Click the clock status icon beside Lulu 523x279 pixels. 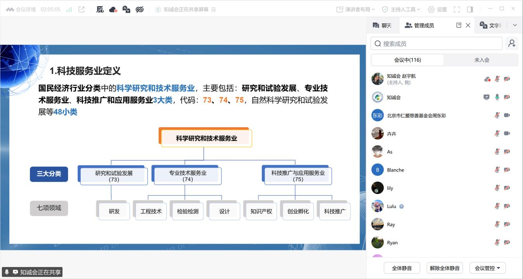(402, 206)
